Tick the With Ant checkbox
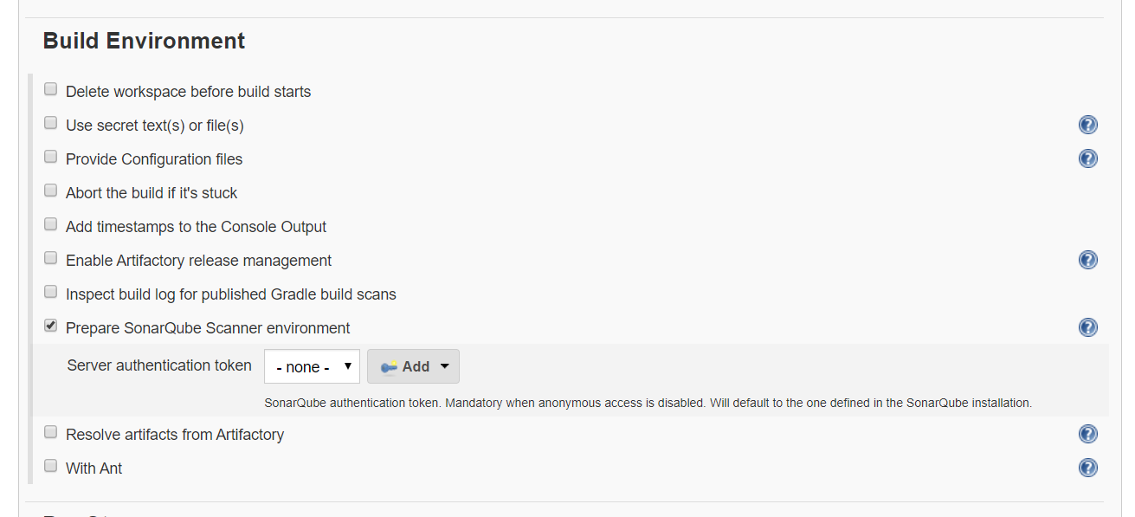 (51, 466)
